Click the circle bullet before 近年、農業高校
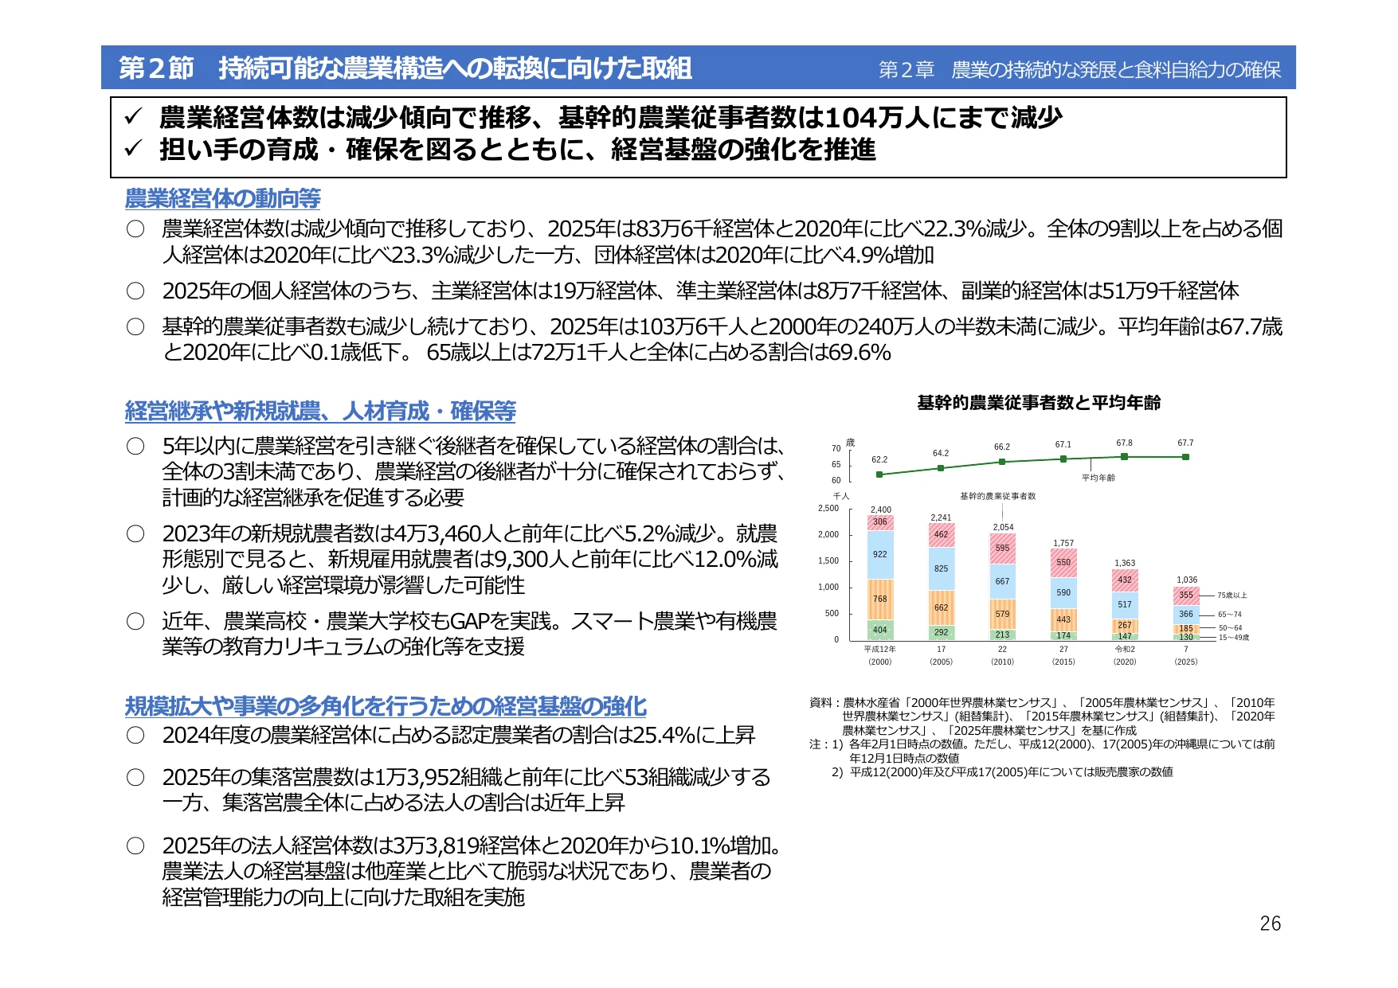The height and width of the screenshot is (988, 1398). coord(135,621)
